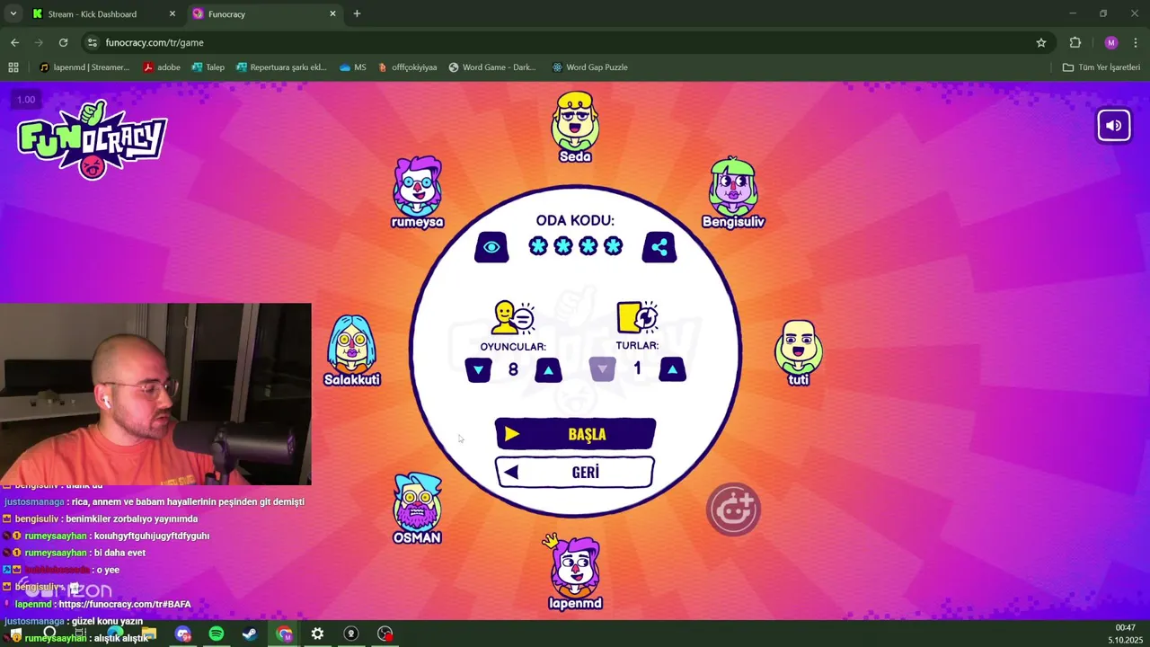Open Chrome from the taskbar

284,634
